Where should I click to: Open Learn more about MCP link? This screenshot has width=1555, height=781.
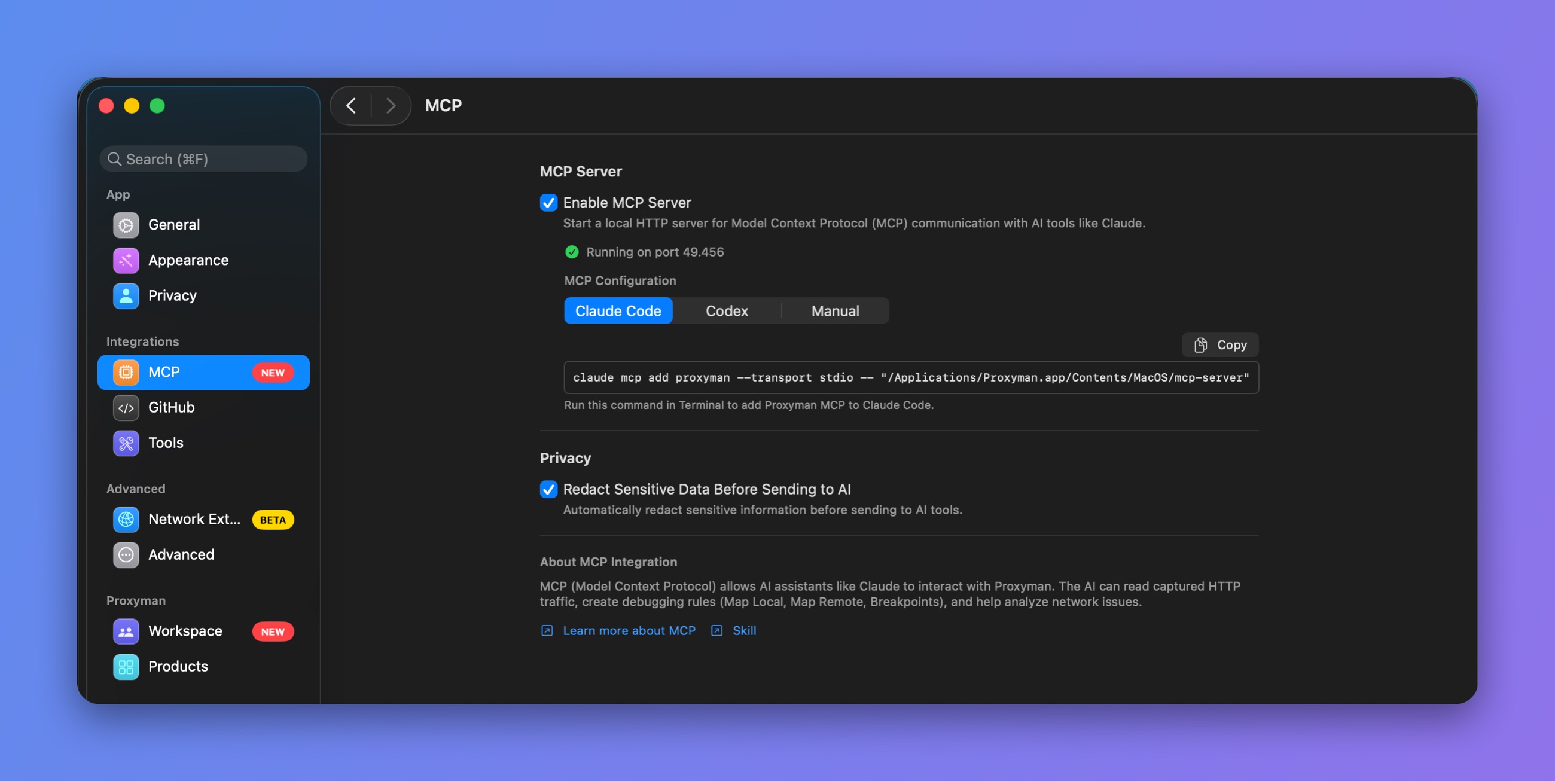coord(629,631)
